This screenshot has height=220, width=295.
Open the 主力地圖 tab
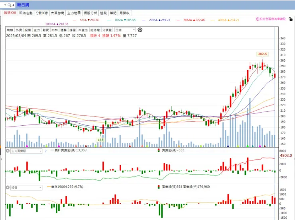[74, 13]
